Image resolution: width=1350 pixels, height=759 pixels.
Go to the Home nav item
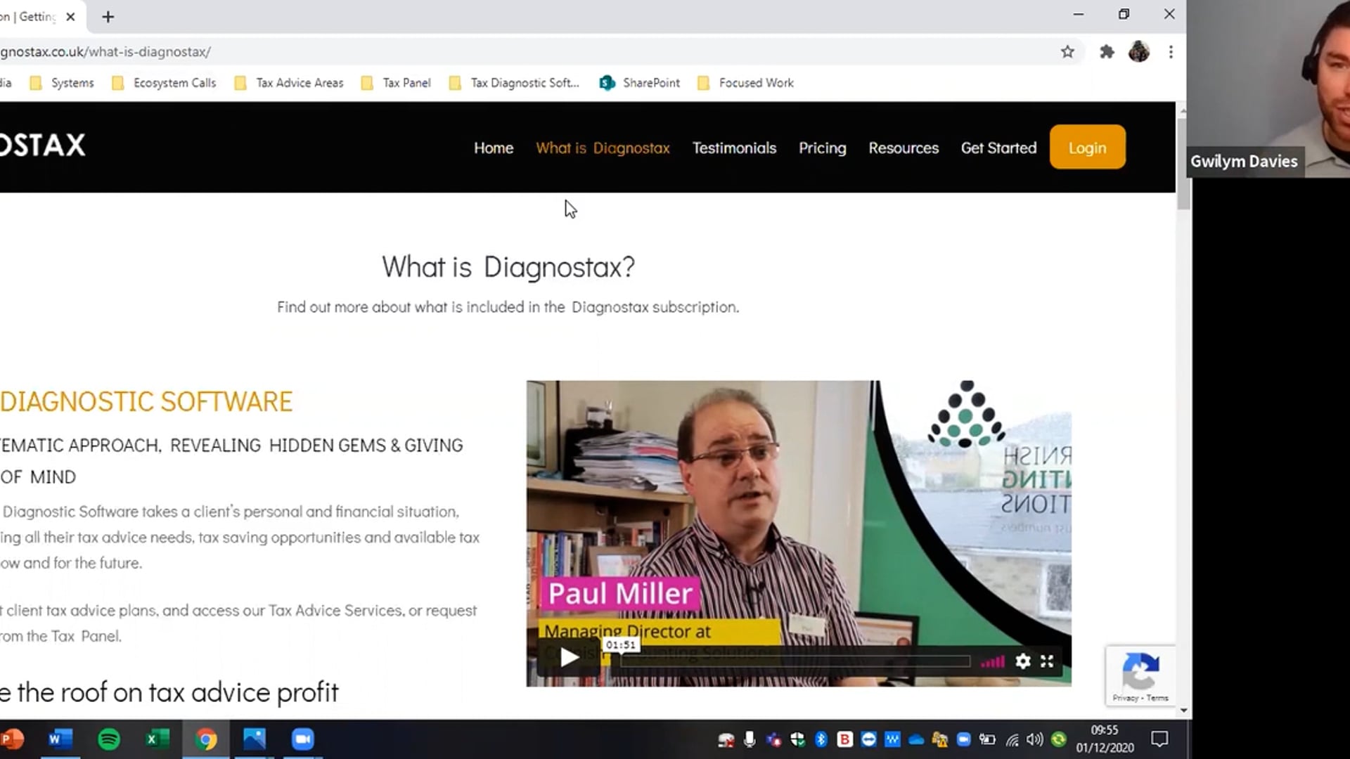click(494, 148)
